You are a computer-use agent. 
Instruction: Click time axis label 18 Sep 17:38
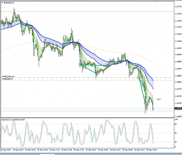pyautogui.click(x=67, y=150)
